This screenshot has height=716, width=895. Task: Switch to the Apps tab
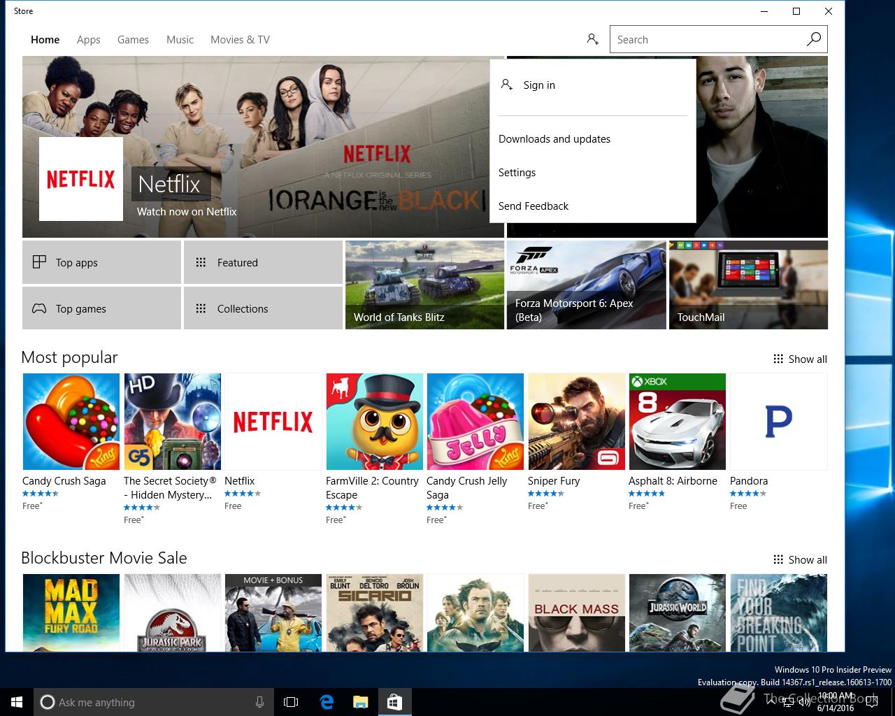(88, 39)
